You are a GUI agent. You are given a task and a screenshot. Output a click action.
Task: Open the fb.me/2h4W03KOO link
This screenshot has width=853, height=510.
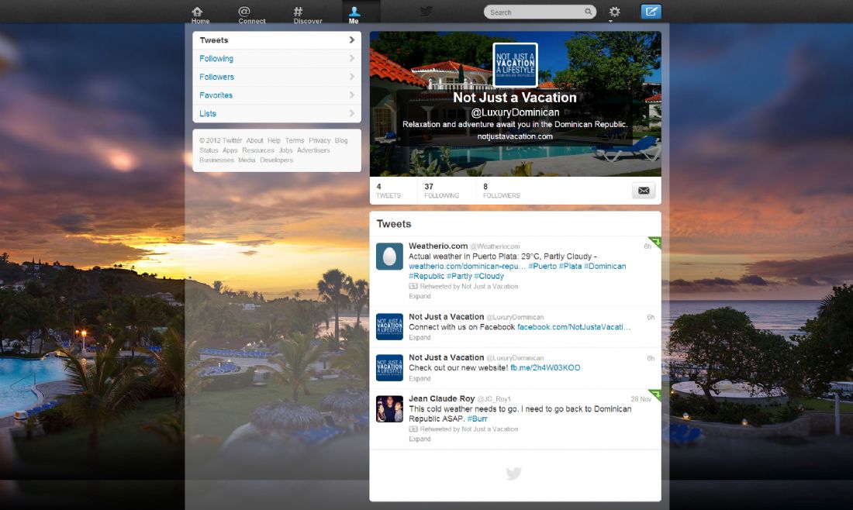(x=545, y=368)
